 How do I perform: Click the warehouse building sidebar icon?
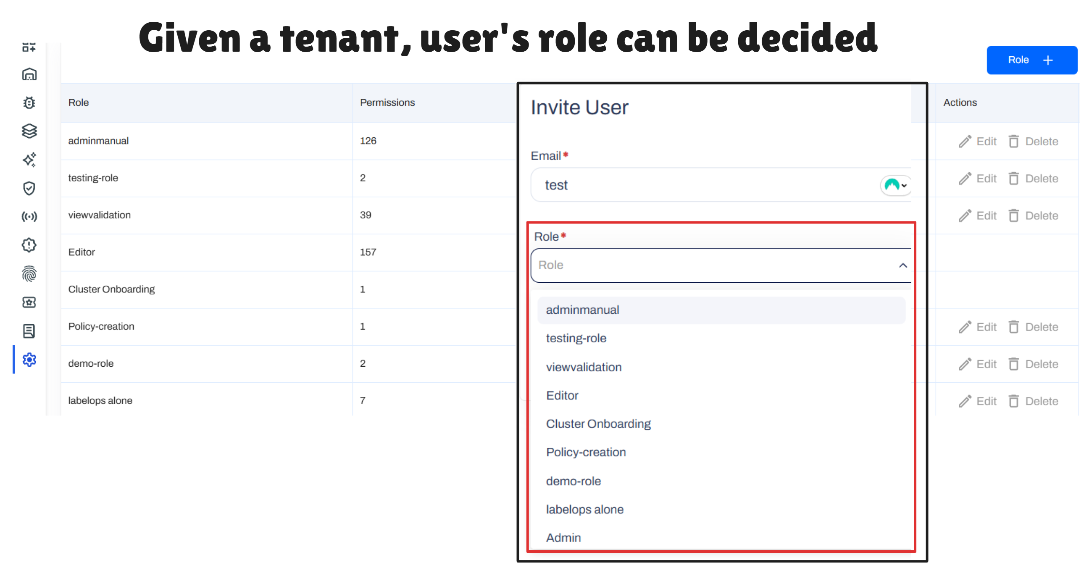click(29, 74)
